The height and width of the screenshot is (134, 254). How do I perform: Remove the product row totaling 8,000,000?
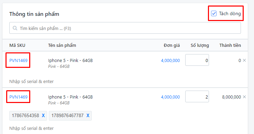click(x=244, y=97)
